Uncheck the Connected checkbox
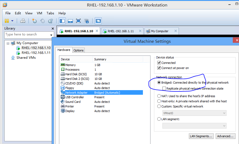 (x=159, y=63)
